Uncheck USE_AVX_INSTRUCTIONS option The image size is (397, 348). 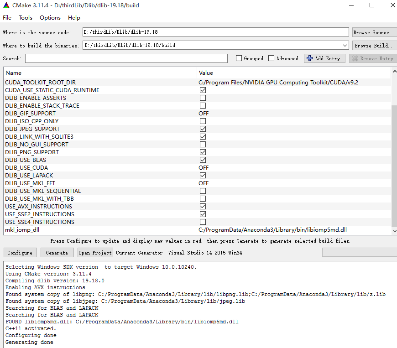tap(203, 207)
